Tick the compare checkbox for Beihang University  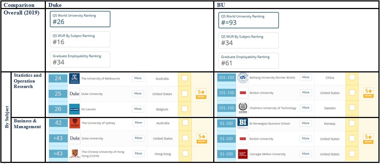(352, 77)
